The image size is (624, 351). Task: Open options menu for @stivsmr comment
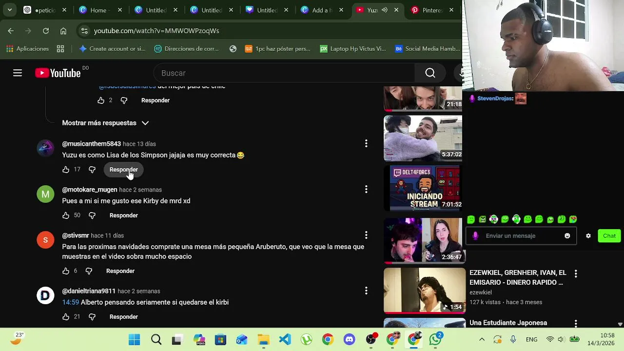(x=366, y=235)
